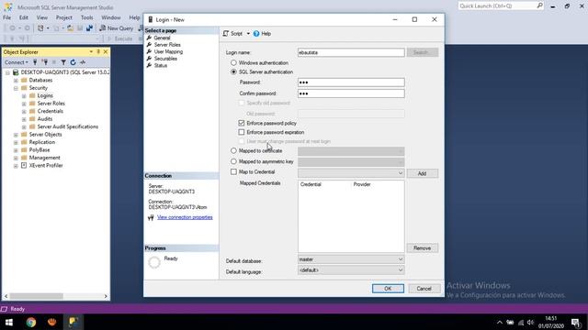Open the Connect dropdown in Object Explorer
This screenshot has width=588, height=330.
(x=17, y=62)
